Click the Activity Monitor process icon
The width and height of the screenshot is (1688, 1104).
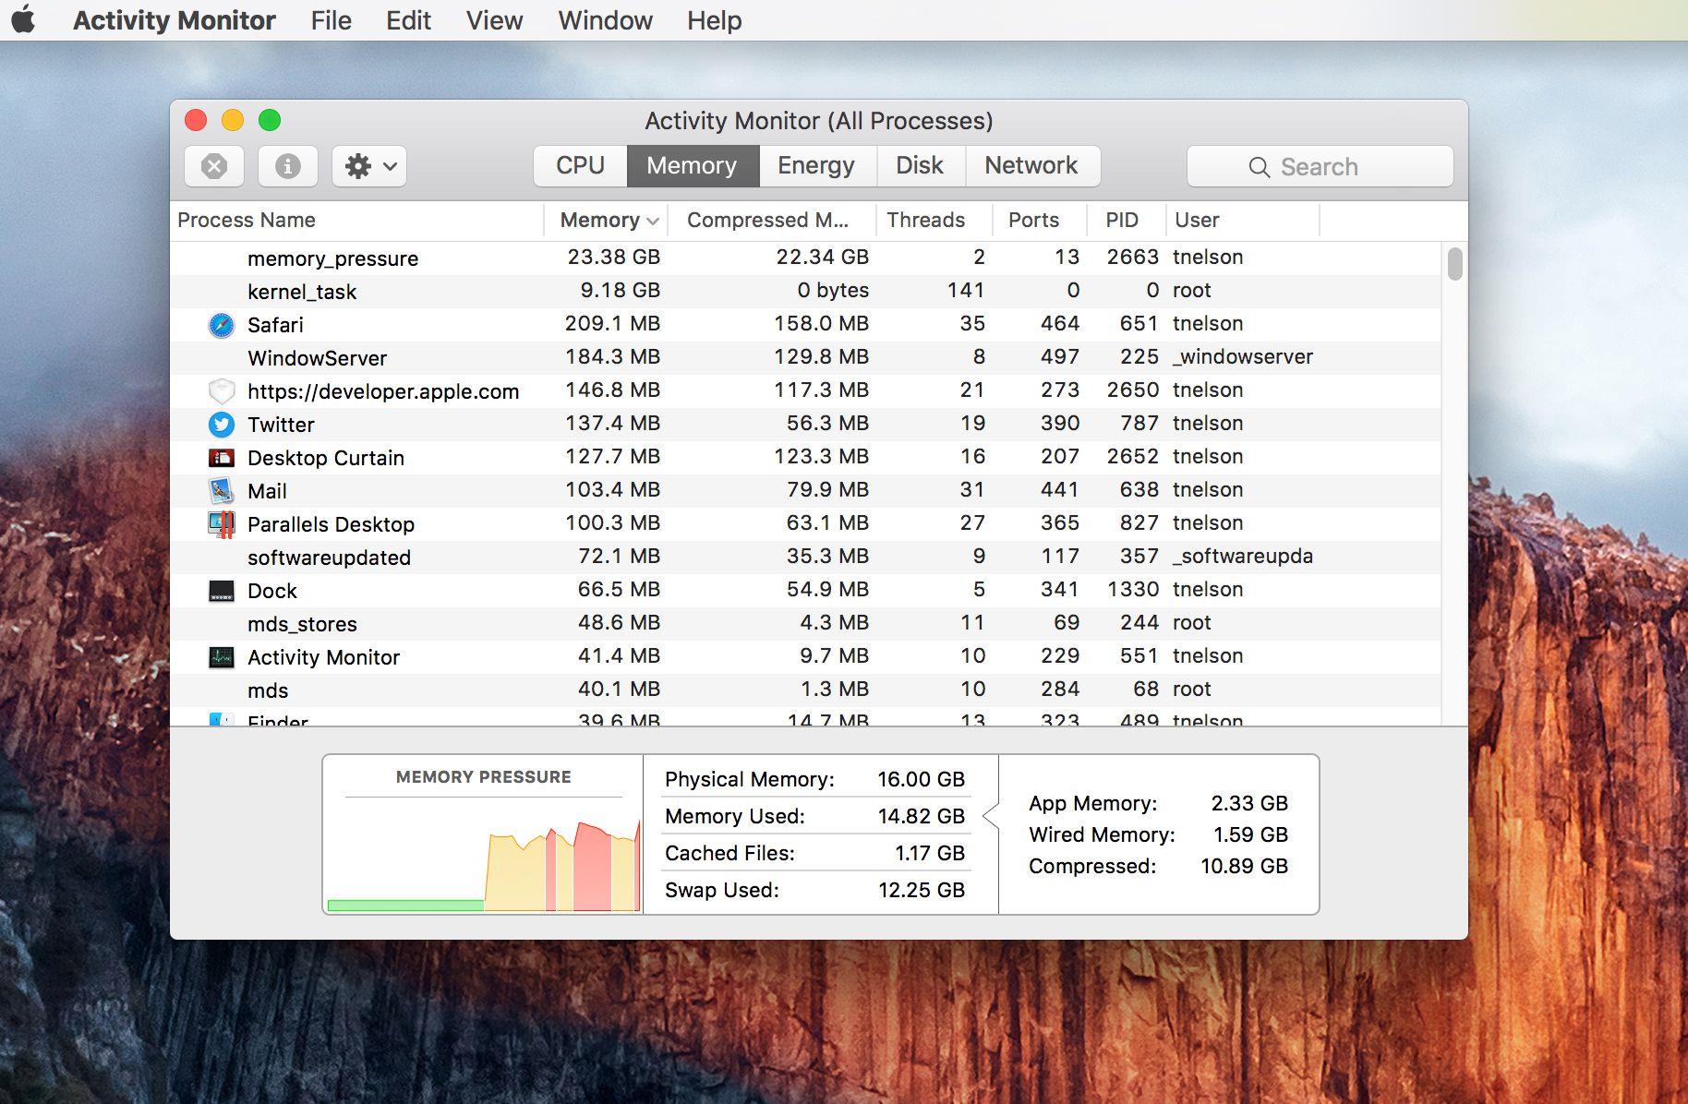[222, 657]
